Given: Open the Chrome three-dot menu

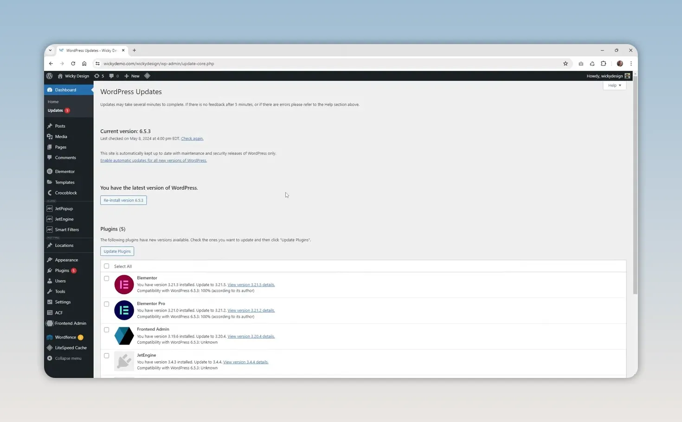Looking at the screenshot, I should pos(631,64).
